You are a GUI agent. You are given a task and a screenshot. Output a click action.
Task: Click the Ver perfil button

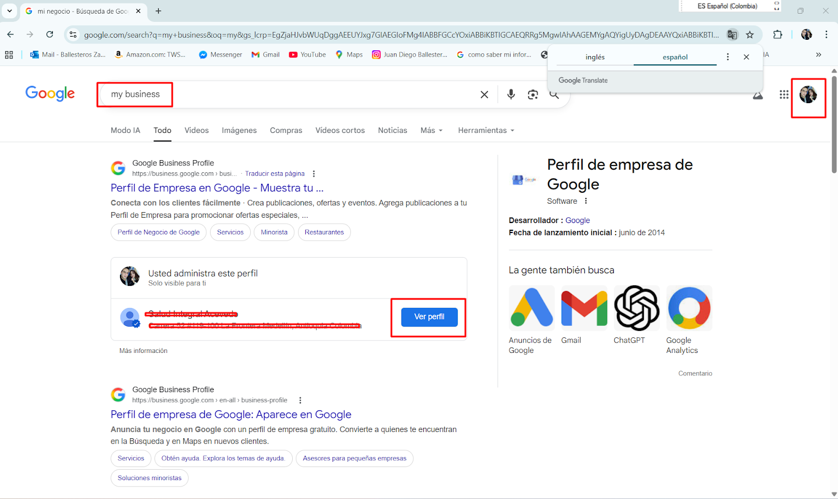[x=429, y=317]
